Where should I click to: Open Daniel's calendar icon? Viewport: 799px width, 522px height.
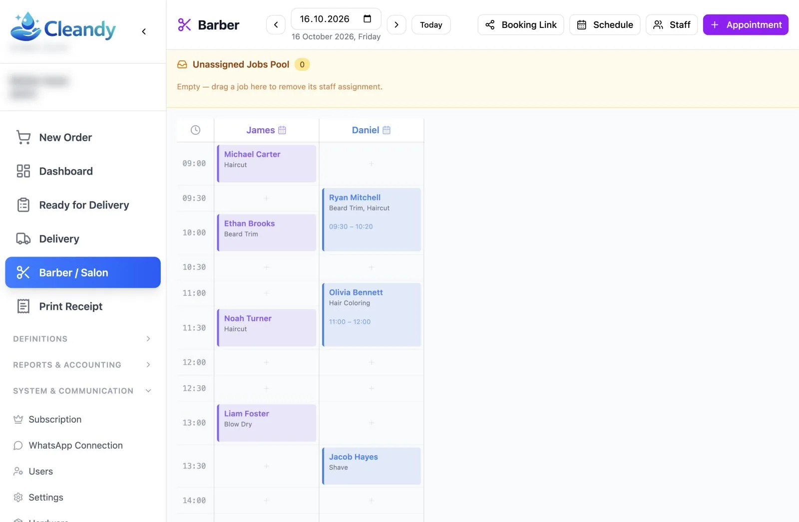(387, 130)
